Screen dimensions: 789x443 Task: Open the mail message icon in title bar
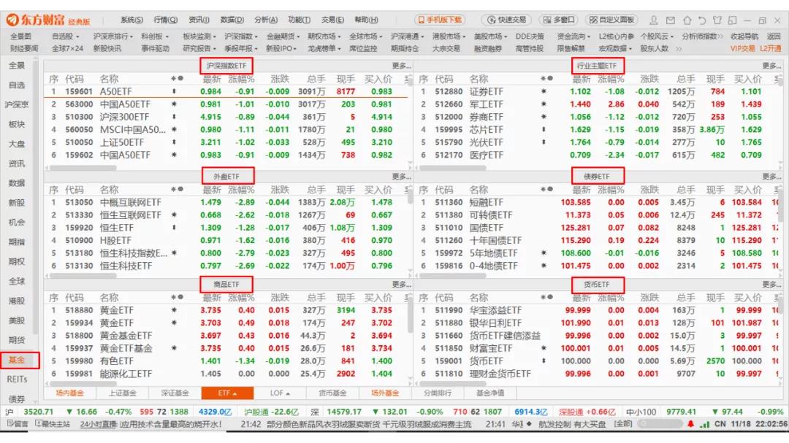(x=671, y=20)
